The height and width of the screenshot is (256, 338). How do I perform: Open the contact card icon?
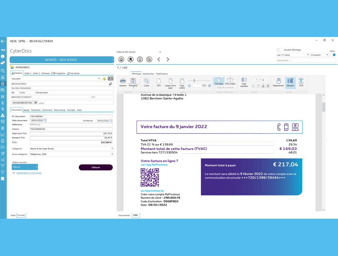pyautogui.click(x=111, y=79)
